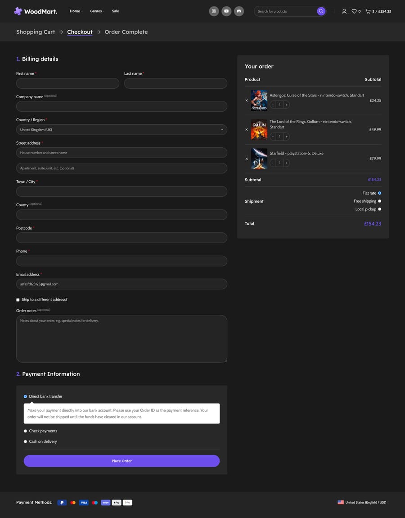Focus the Apartment, suite, unit field
Viewport: 405px width, 518px height.
tap(121, 168)
